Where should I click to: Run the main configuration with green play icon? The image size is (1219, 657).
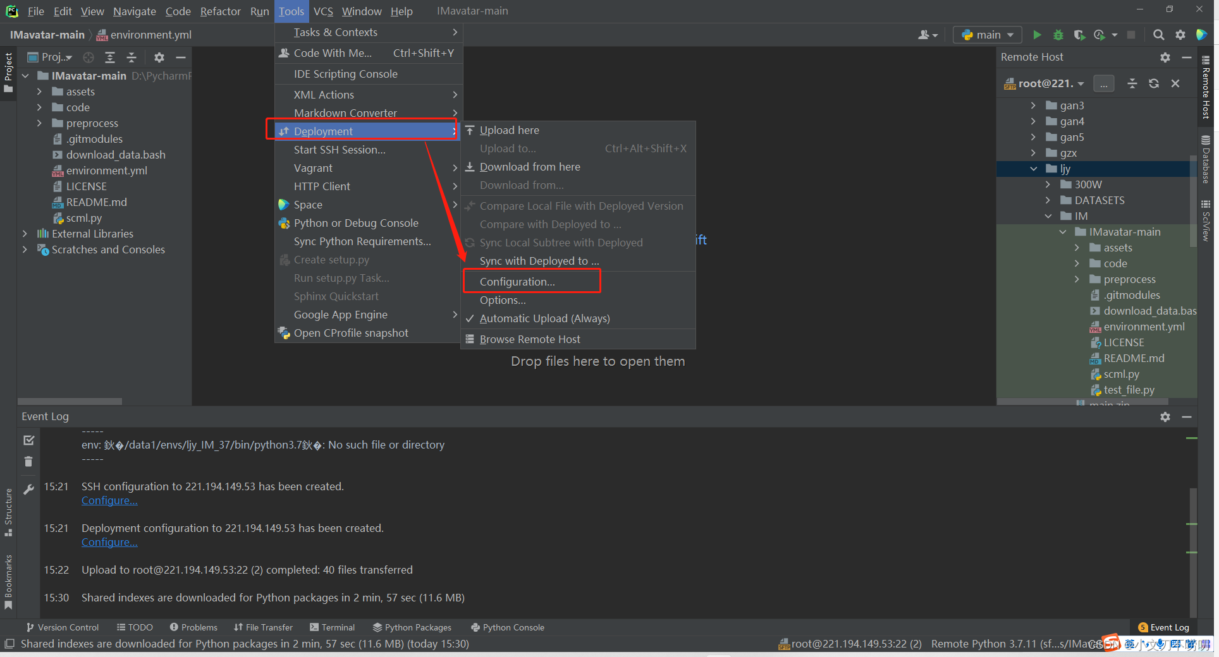pyautogui.click(x=1037, y=35)
